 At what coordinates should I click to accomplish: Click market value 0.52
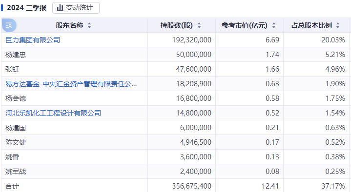click(272, 113)
